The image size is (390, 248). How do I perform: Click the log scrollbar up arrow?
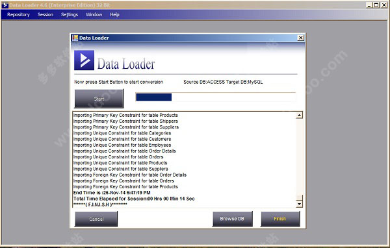299,116
